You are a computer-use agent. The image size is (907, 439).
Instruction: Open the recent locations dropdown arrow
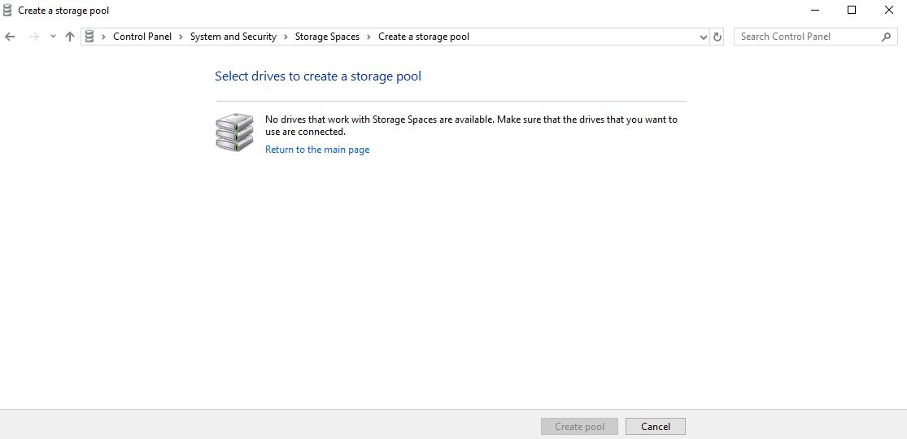[53, 37]
